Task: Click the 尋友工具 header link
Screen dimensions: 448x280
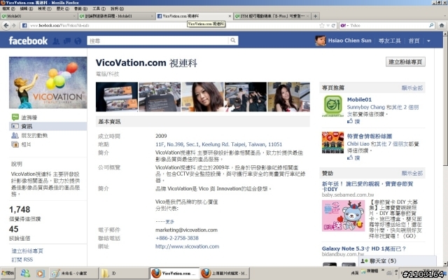Action: tap(389, 41)
